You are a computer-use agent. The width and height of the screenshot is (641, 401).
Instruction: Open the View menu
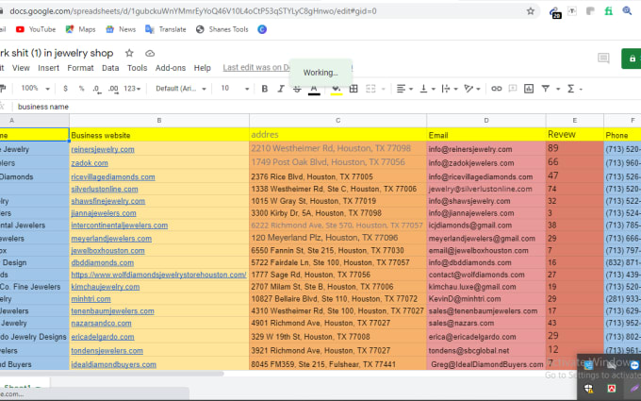click(21, 68)
